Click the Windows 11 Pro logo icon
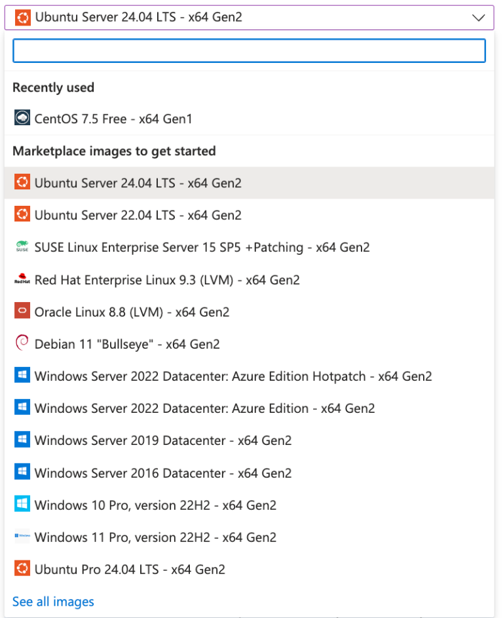 [22, 537]
